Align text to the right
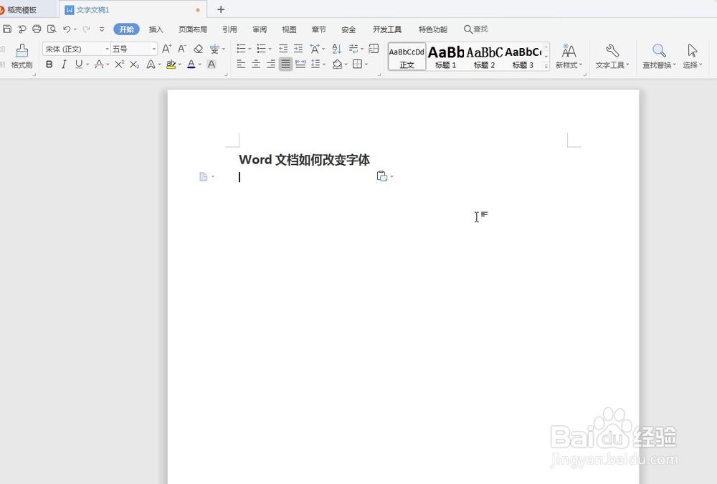This screenshot has width=717, height=484. [271, 65]
